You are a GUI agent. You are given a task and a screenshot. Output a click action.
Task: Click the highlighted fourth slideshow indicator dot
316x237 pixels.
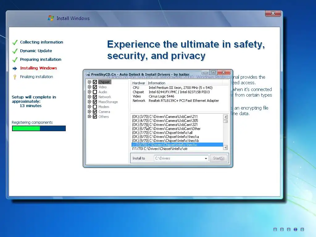[295, 229]
